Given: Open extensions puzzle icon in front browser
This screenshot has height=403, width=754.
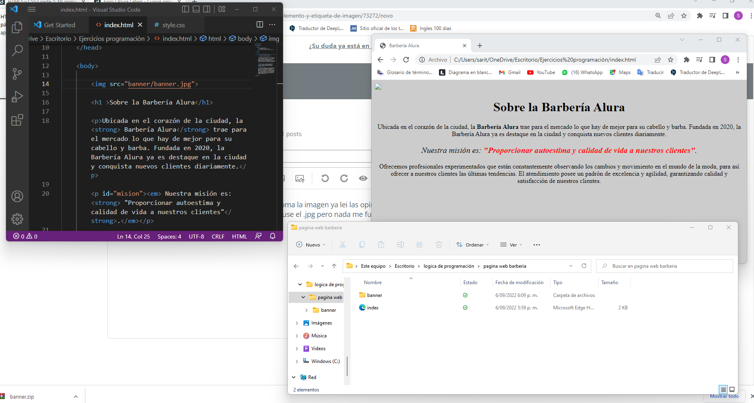Looking at the screenshot, I should [687, 60].
